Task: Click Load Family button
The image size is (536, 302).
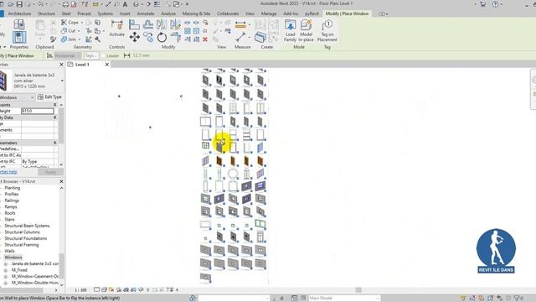Action: (291, 30)
